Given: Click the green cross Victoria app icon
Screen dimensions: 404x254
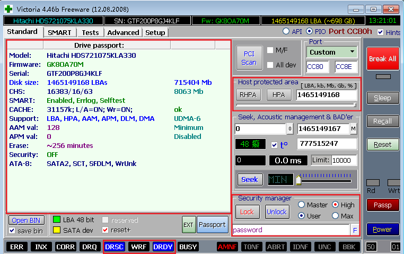Looking at the screenshot, I should click(8, 9).
